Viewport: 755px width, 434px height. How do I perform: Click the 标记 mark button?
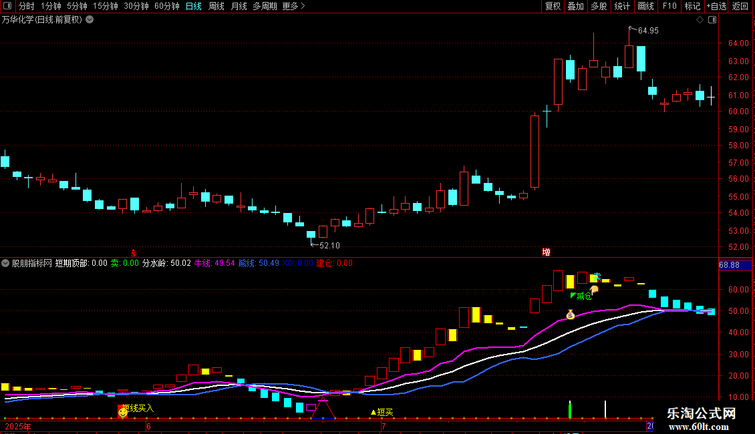click(692, 6)
